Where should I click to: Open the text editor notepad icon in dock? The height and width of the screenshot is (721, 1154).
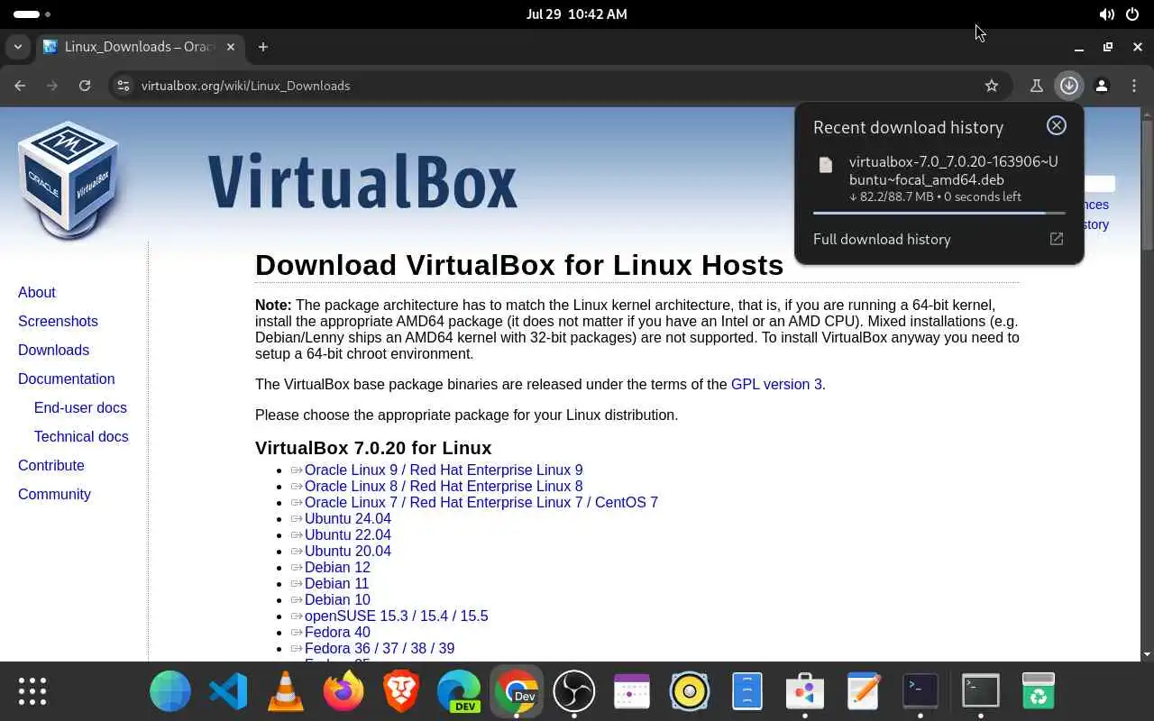tap(863, 691)
